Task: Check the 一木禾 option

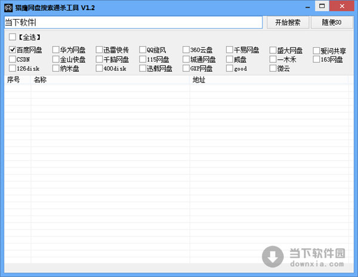Action: (x=273, y=59)
